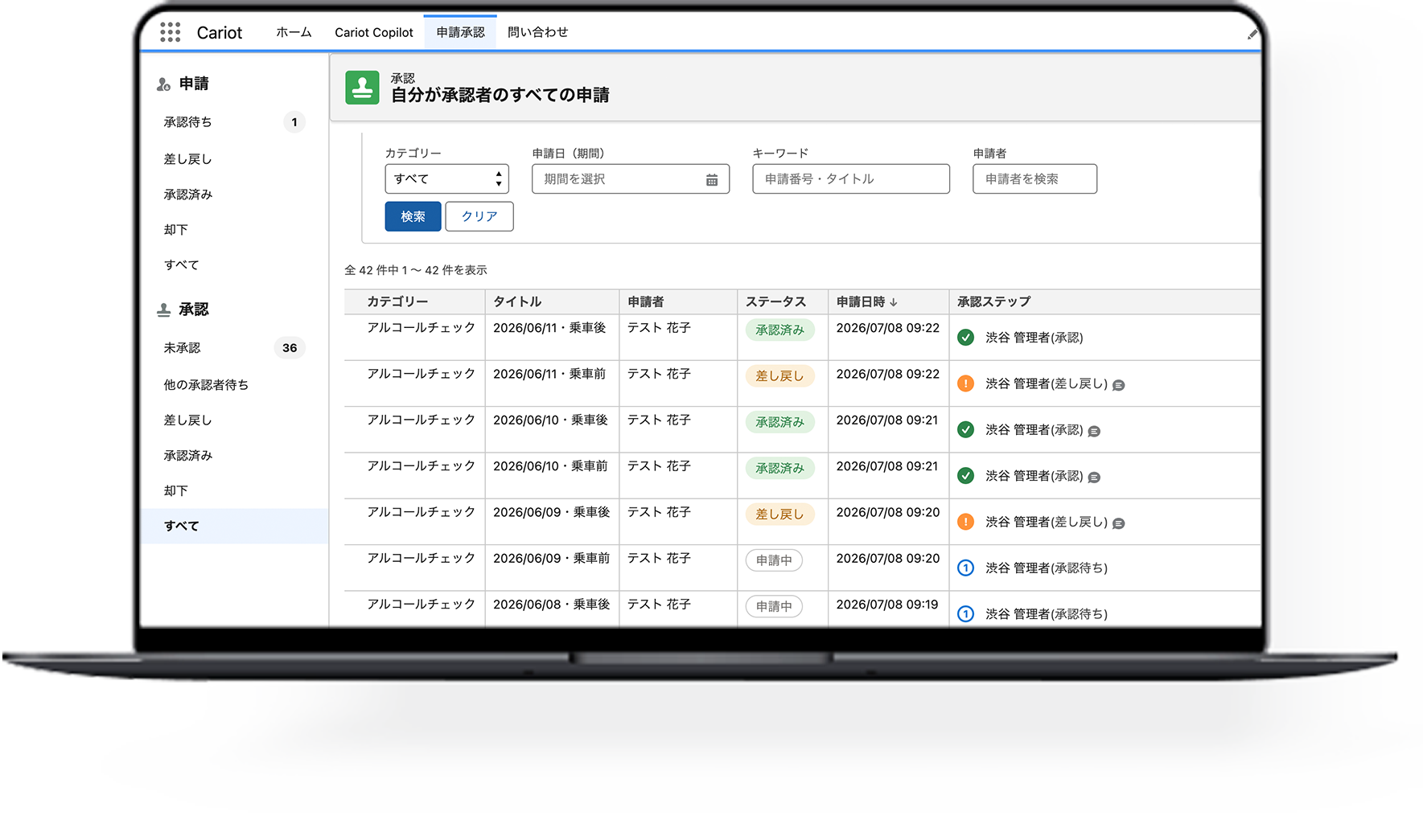This screenshot has width=1423, height=820.
Task: Open 差し戻し under the 申請 section
Action: (x=188, y=159)
